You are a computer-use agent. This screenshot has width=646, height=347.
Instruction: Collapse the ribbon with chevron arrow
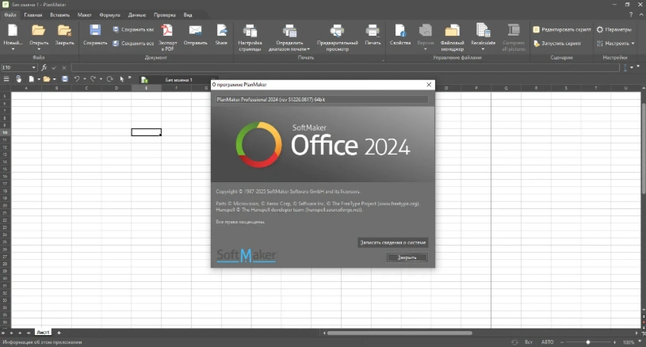click(x=641, y=15)
